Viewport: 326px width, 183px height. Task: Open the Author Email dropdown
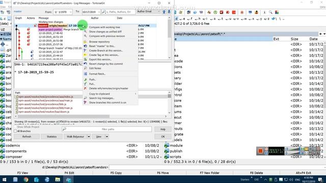pyautogui.click(x=158, y=11)
